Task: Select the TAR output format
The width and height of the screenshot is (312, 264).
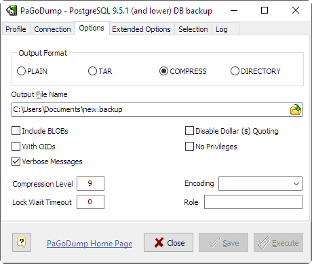Action: [100, 71]
